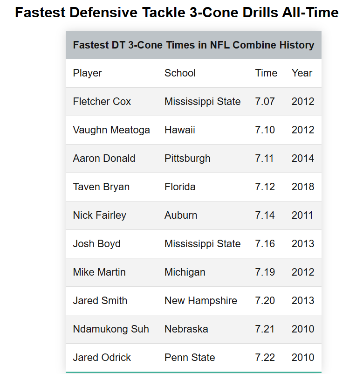Click the page title about fastest 3-cone drills

click(177, 12)
